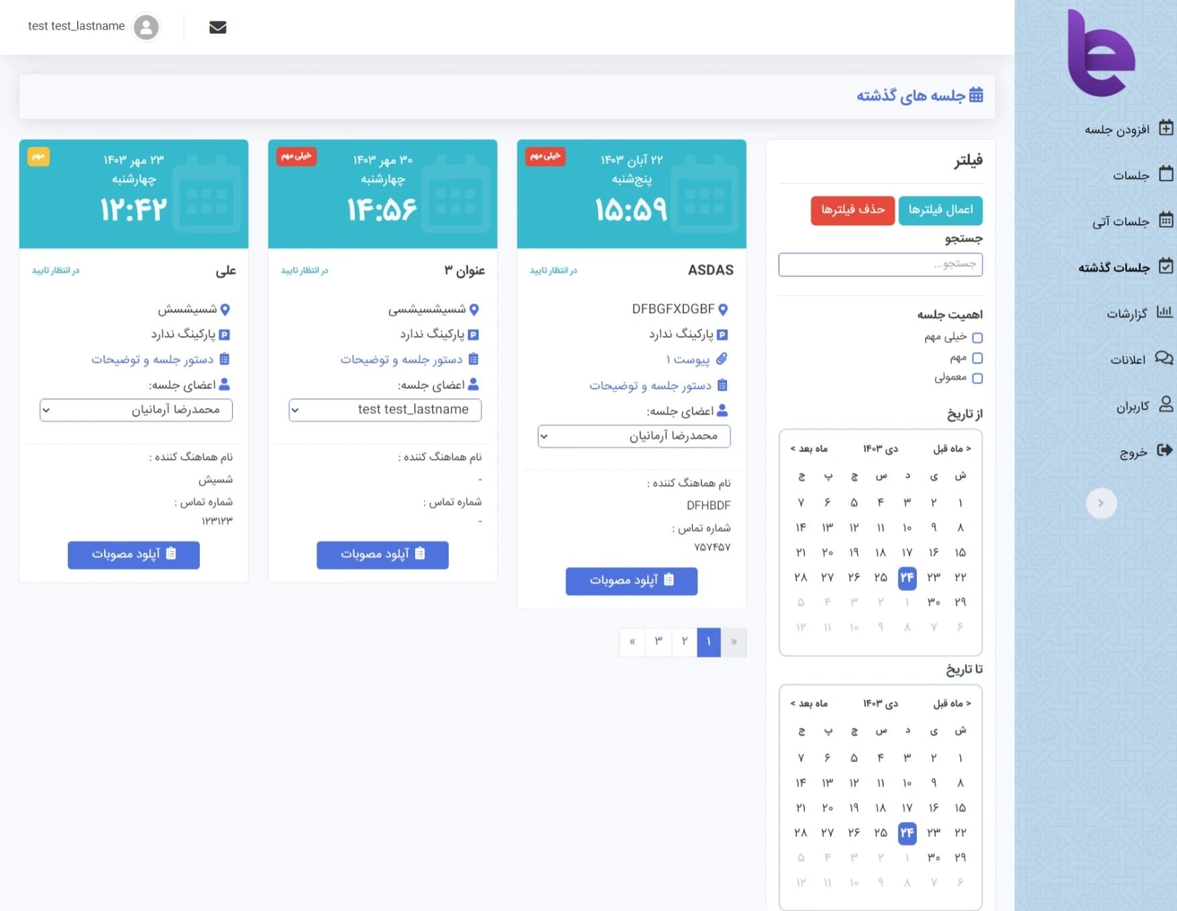Image resolution: width=1177 pixels, height=911 pixels.
Task: Open کاربران menu item in sidebar
Action: [x=1133, y=405]
